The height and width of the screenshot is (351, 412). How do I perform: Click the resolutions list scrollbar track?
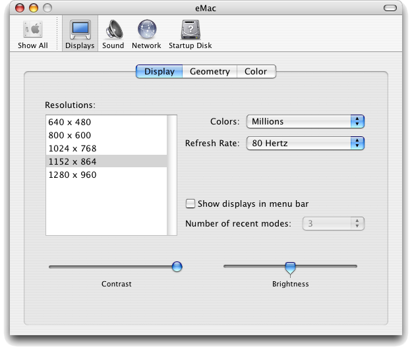(x=172, y=175)
